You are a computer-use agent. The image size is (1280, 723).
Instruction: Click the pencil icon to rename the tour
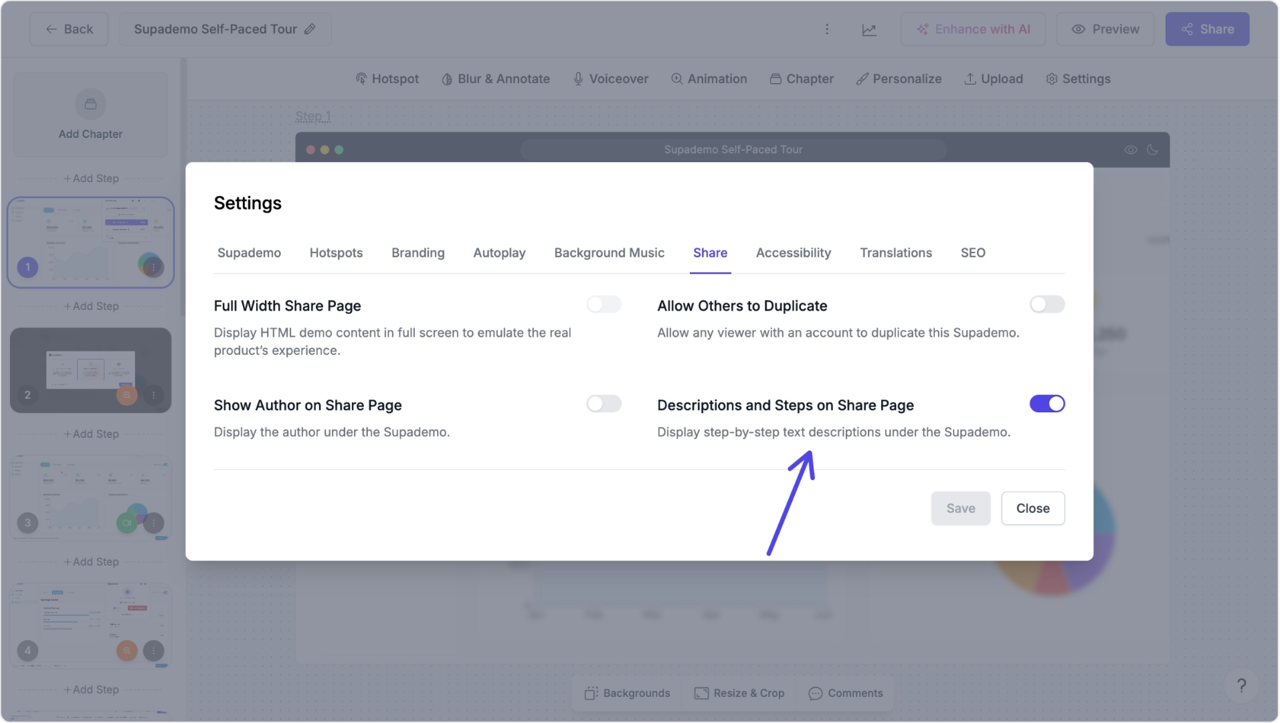click(310, 29)
